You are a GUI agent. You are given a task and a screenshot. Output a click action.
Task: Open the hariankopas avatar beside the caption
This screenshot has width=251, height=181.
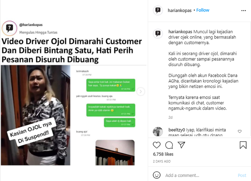pyautogui.click(x=158, y=34)
